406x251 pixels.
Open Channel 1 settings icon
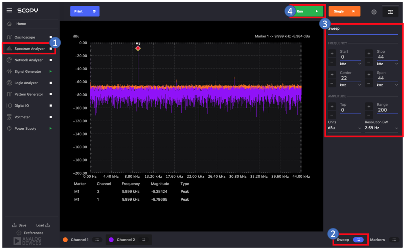(x=97, y=240)
